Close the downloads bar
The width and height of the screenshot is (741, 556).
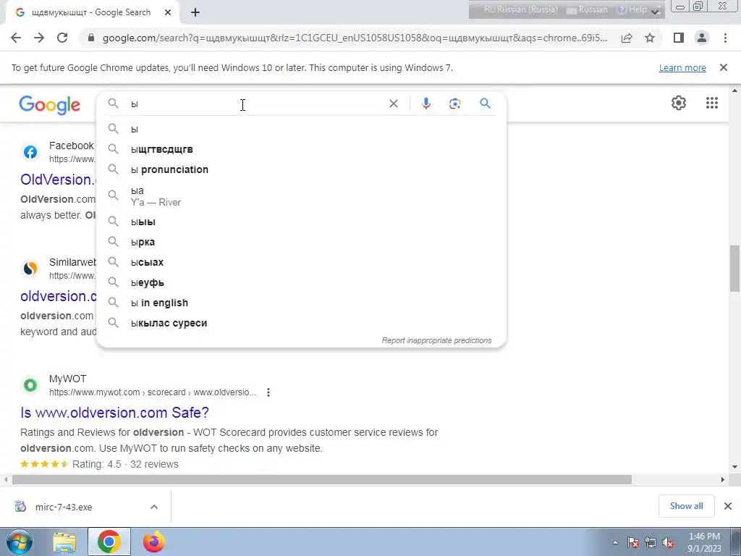[x=728, y=506]
